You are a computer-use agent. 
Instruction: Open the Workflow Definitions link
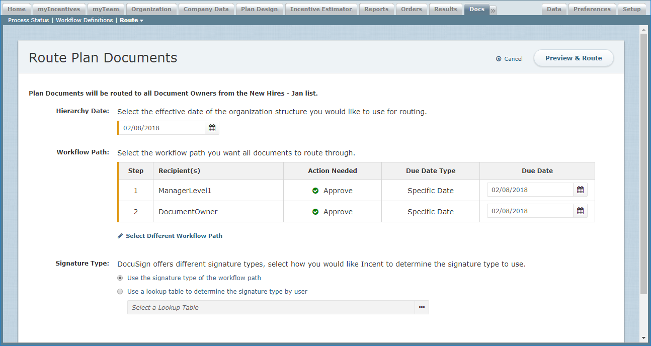84,20
